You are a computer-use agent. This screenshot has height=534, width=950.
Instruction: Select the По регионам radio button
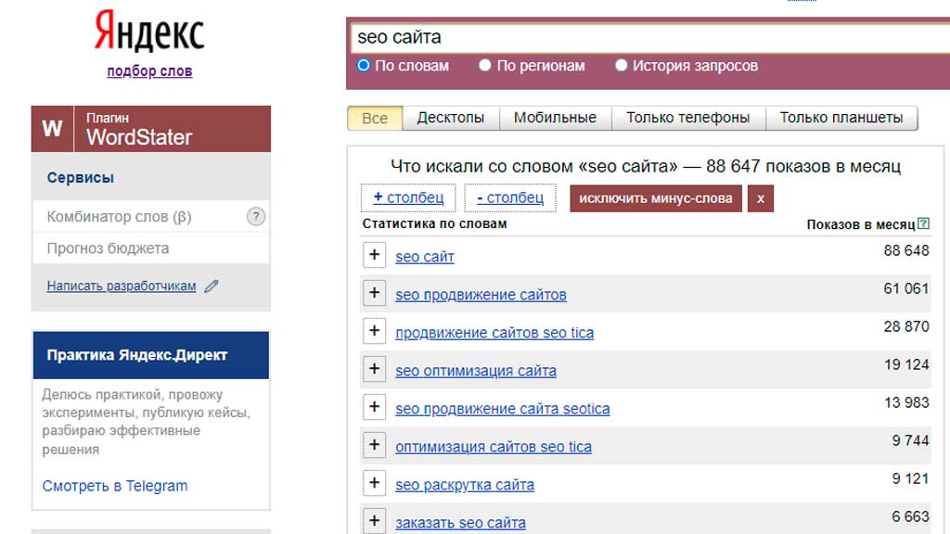484,65
